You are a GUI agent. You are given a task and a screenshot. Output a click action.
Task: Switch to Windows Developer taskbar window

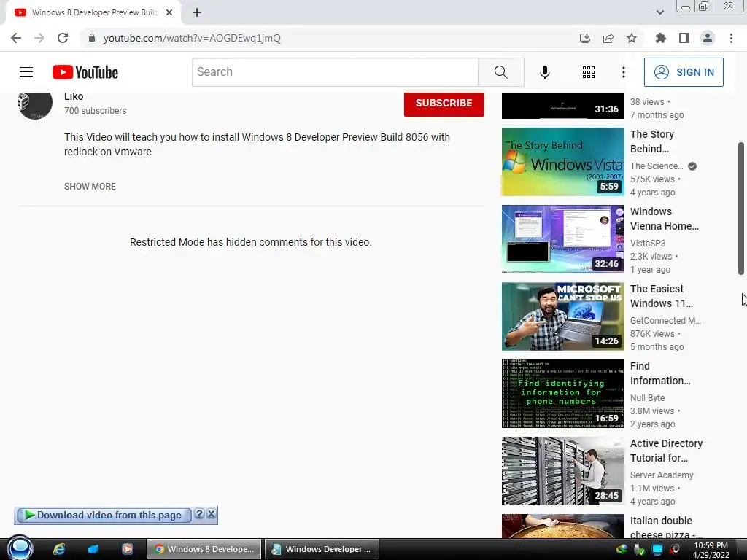322,549
